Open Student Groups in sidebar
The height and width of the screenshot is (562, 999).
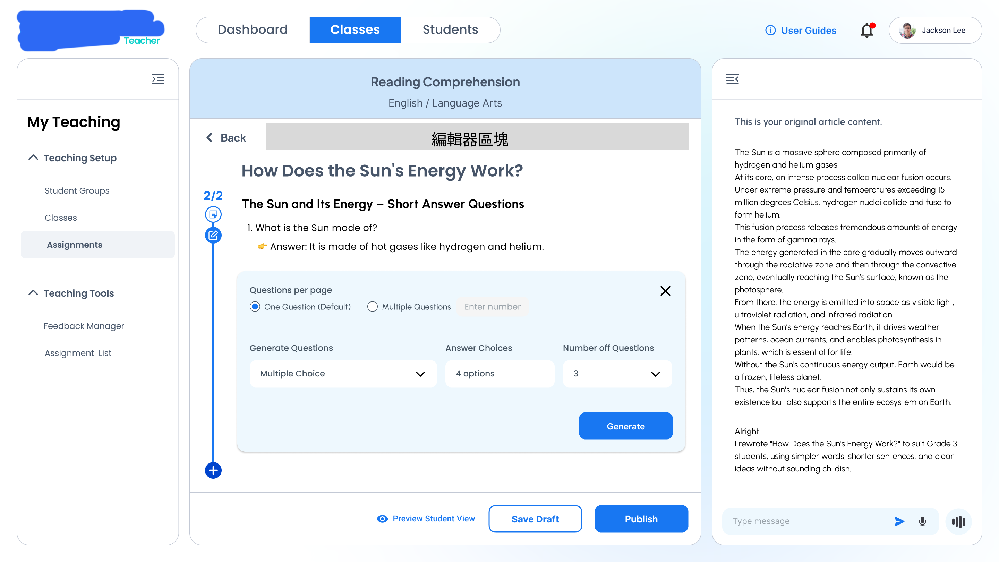pos(77,190)
